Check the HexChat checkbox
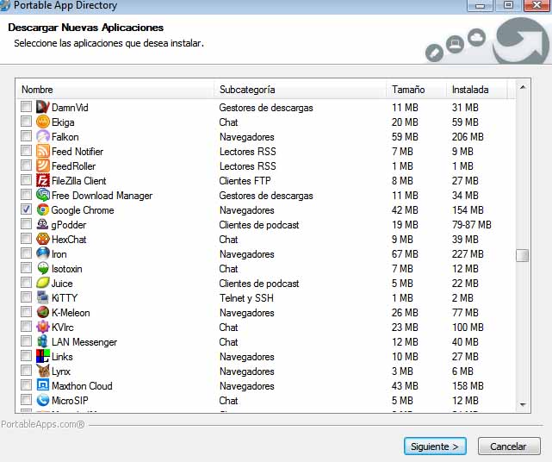Viewport: 552px width, 462px height. (26, 239)
